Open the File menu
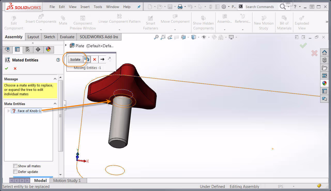The height and width of the screenshot is (191, 331). coord(52,7)
